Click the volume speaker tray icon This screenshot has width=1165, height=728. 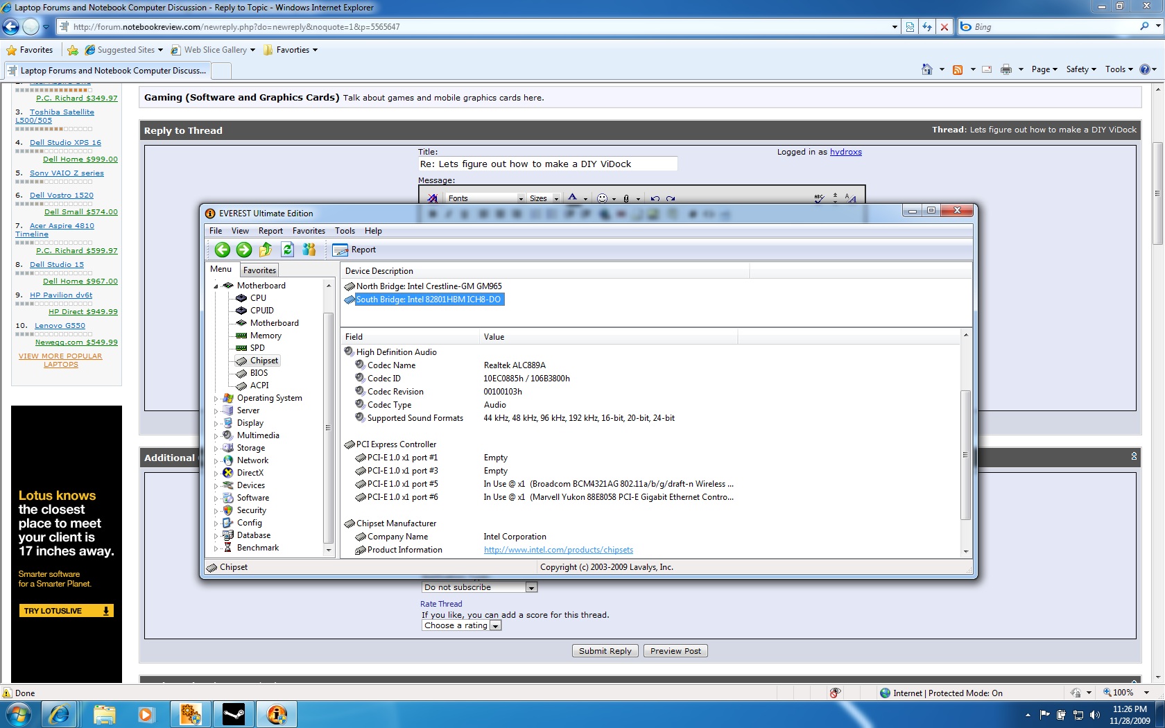click(x=1094, y=715)
